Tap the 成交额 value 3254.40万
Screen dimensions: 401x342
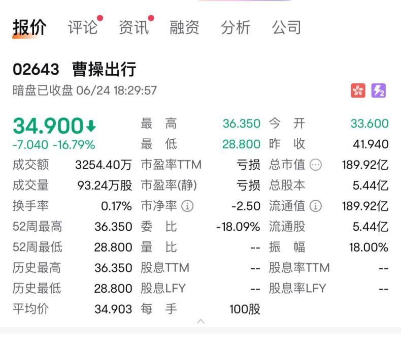pos(104,165)
